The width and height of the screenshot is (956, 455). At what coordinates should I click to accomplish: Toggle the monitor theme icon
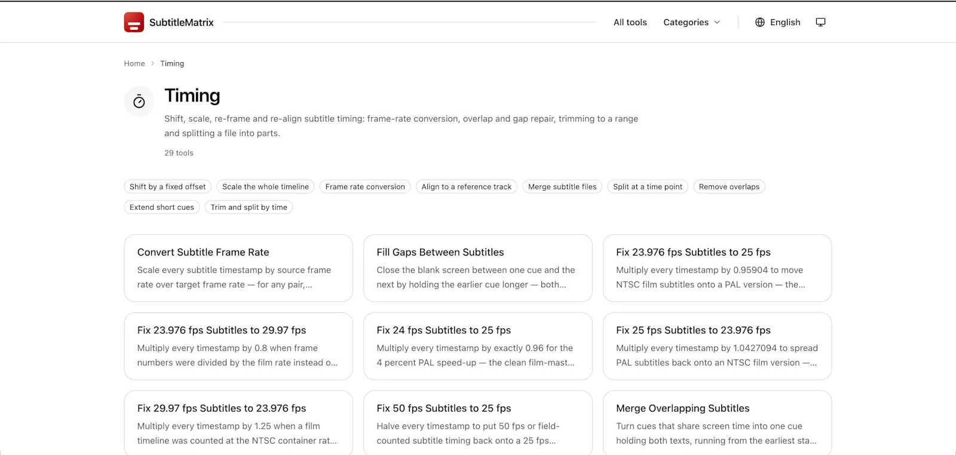pos(820,22)
